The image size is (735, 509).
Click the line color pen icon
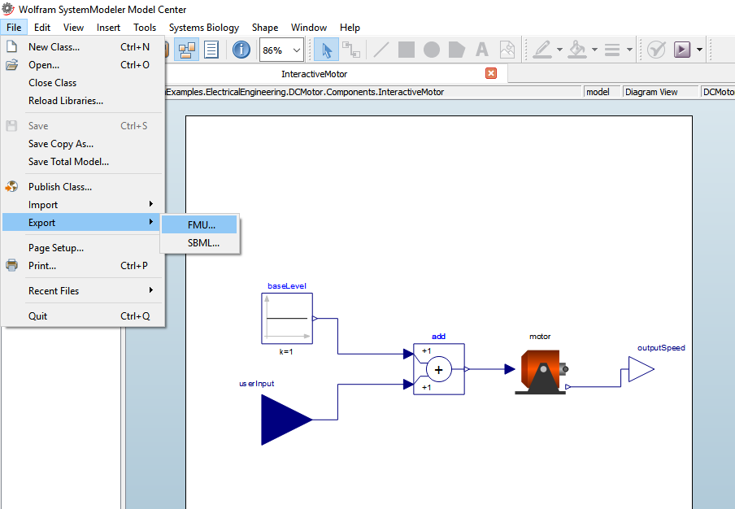pos(542,50)
